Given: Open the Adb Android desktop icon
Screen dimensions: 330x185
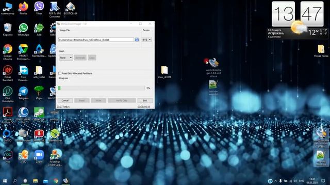Looking at the screenshot, I should click(39, 30).
